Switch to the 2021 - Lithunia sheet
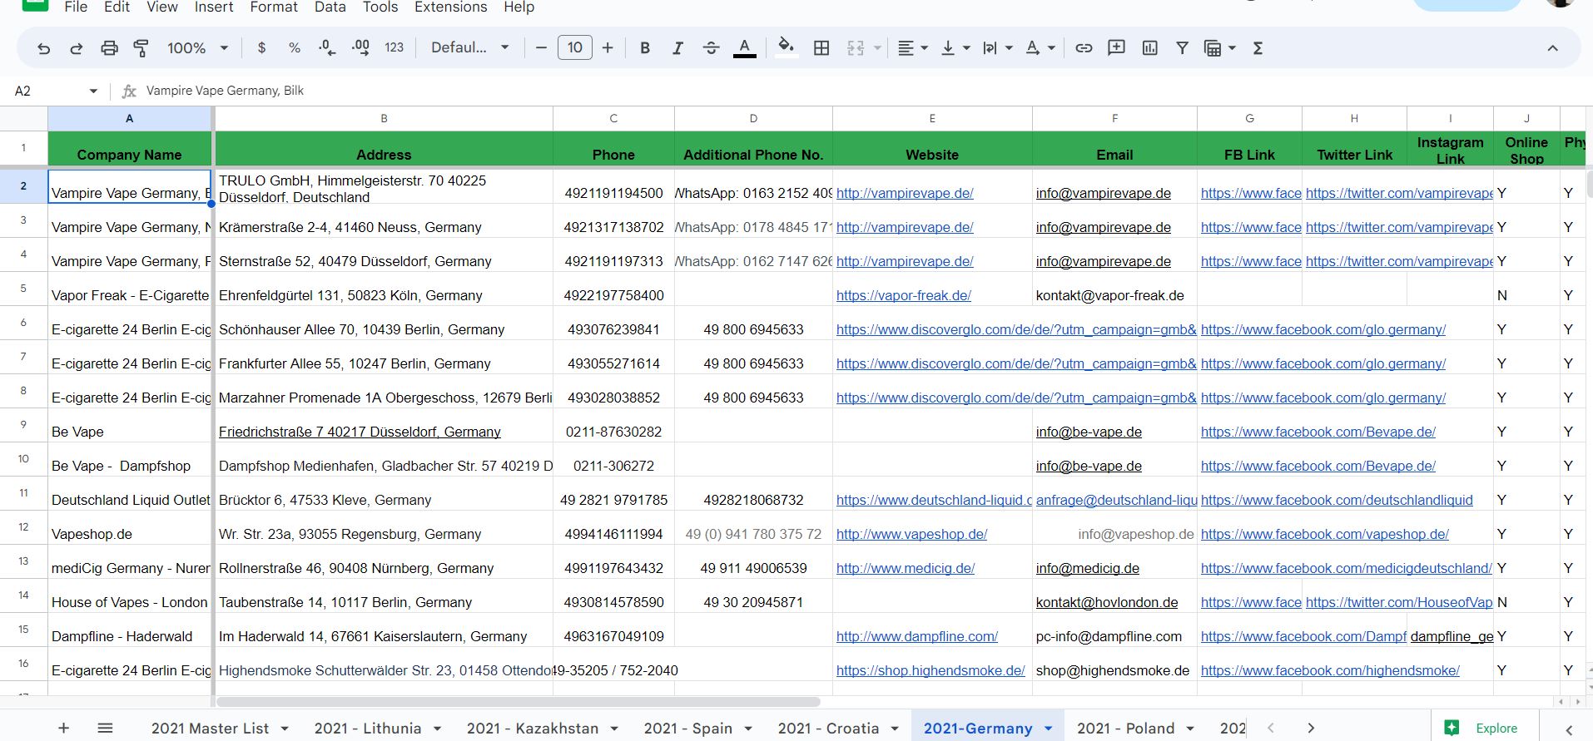Image resolution: width=1593 pixels, height=741 pixels. pos(368,729)
